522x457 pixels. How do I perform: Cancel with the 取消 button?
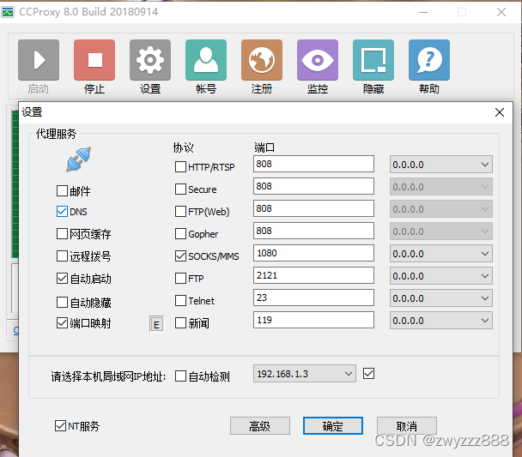point(407,426)
